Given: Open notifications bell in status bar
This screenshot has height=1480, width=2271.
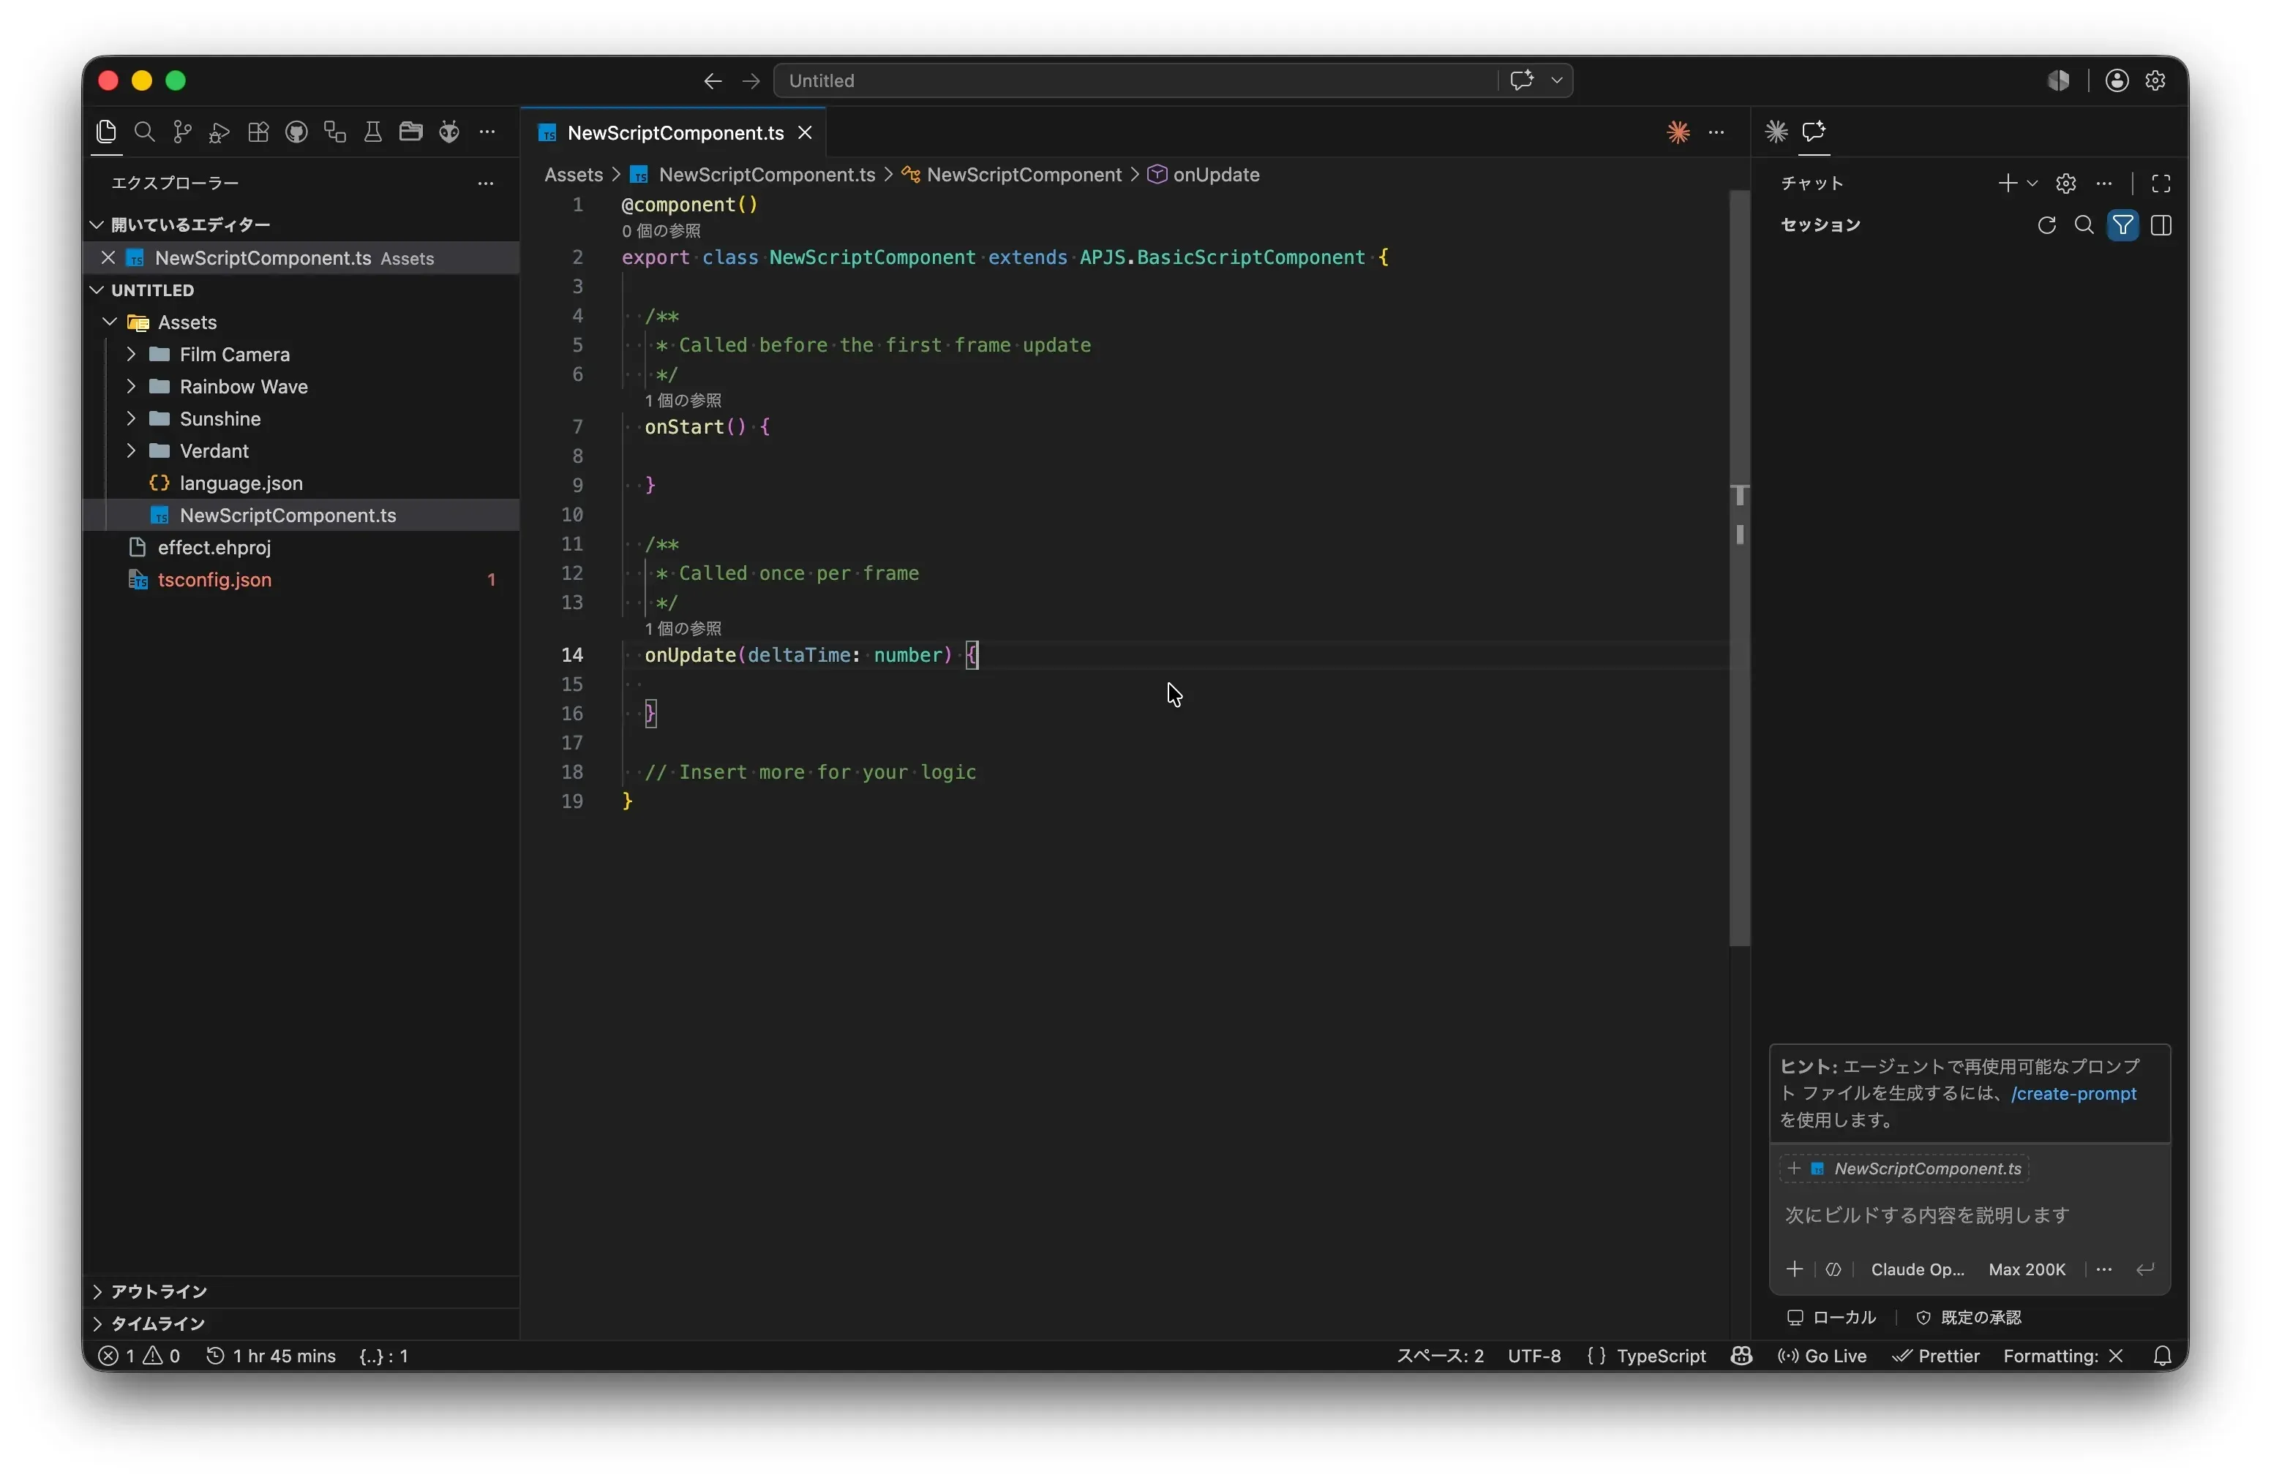Looking at the screenshot, I should [2163, 1356].
